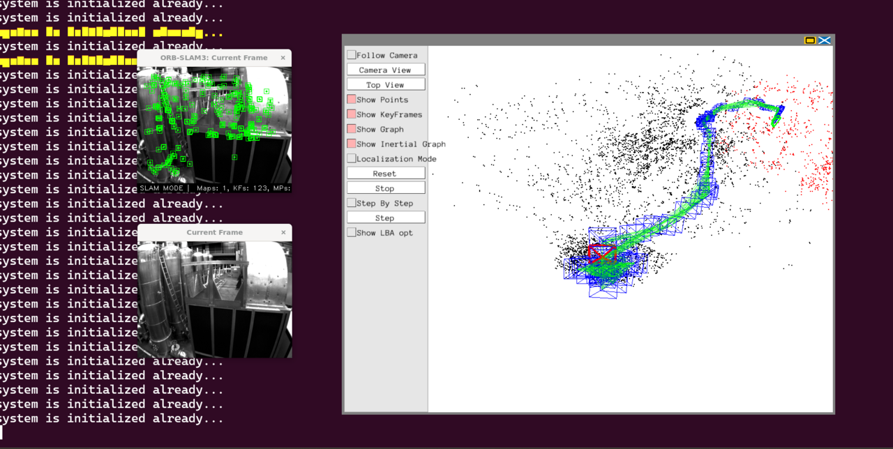
Task: Toggle Show Graph visibility
Action: pyautogui.click(x=352, y=129)
